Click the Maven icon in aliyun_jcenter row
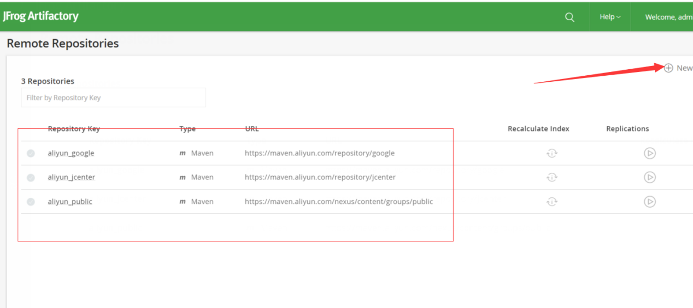The height and width of the screenshot is (308, 693). (183, 178)
